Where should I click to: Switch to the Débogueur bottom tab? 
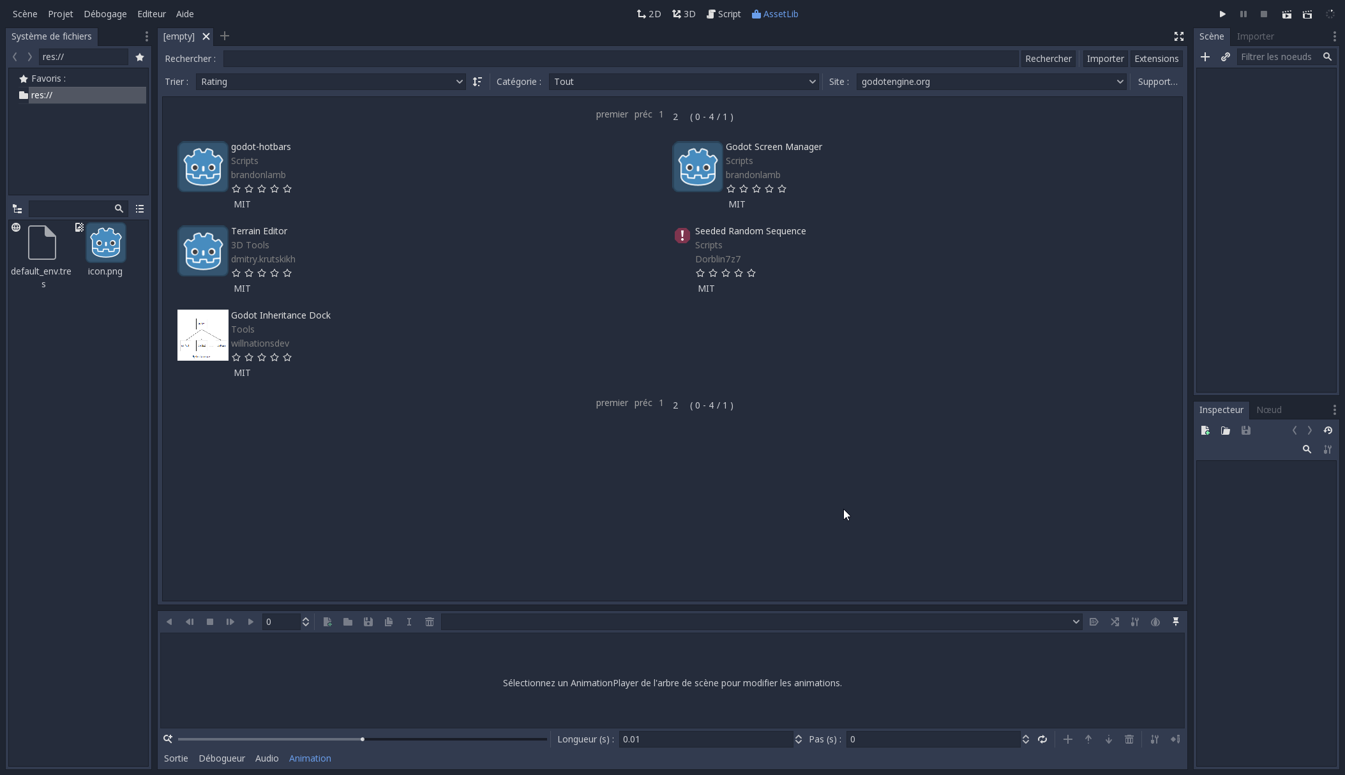pyautogui.click(x=222, y=758)
